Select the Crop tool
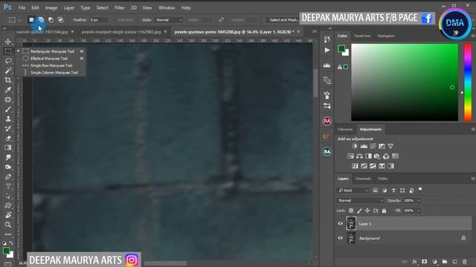 tap(8, 80)
